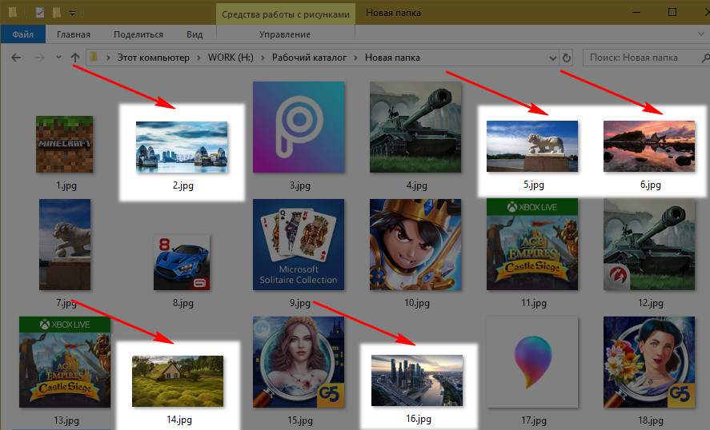Click the file name 15.jpg
This screenshot has width=710, height=430.
(x=299, y=420)
